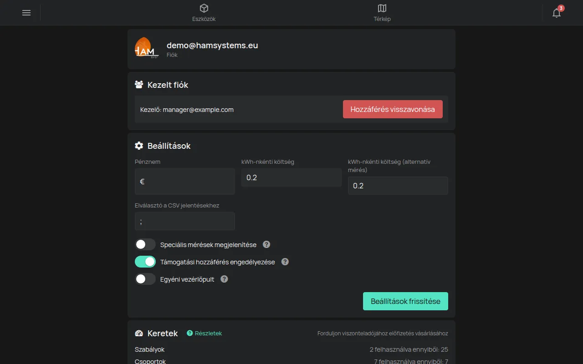Viewport: 583px width, 364px height.
Task: Switch to the Térkép tab
Action: click(382, 13)
